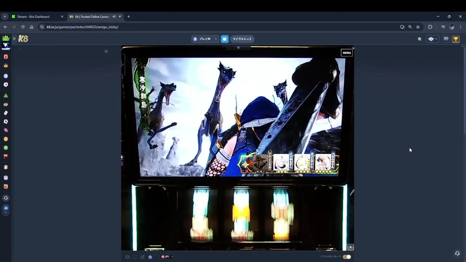Open the Chrome profile avatar

pyautogui.click(x=452, y=27)
